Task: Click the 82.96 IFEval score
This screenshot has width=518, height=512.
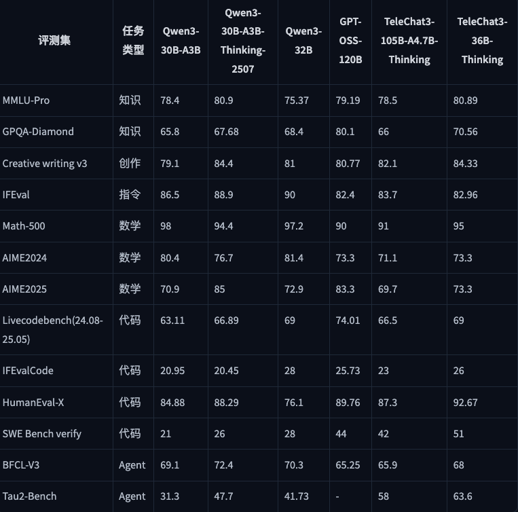Action: (466, 195)
